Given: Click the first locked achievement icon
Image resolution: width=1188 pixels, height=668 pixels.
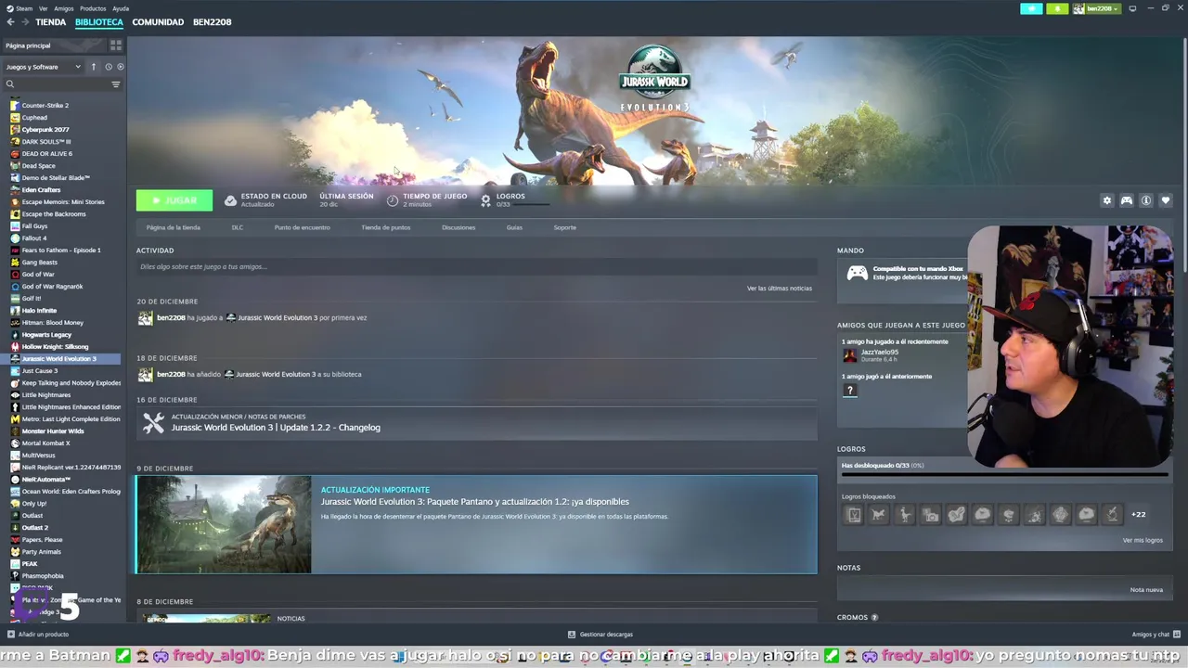Looking at the screenshot, I should tap(854, 514).
